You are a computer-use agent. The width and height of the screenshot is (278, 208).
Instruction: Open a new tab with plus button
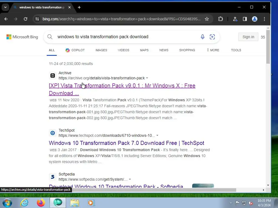point(79,7)
